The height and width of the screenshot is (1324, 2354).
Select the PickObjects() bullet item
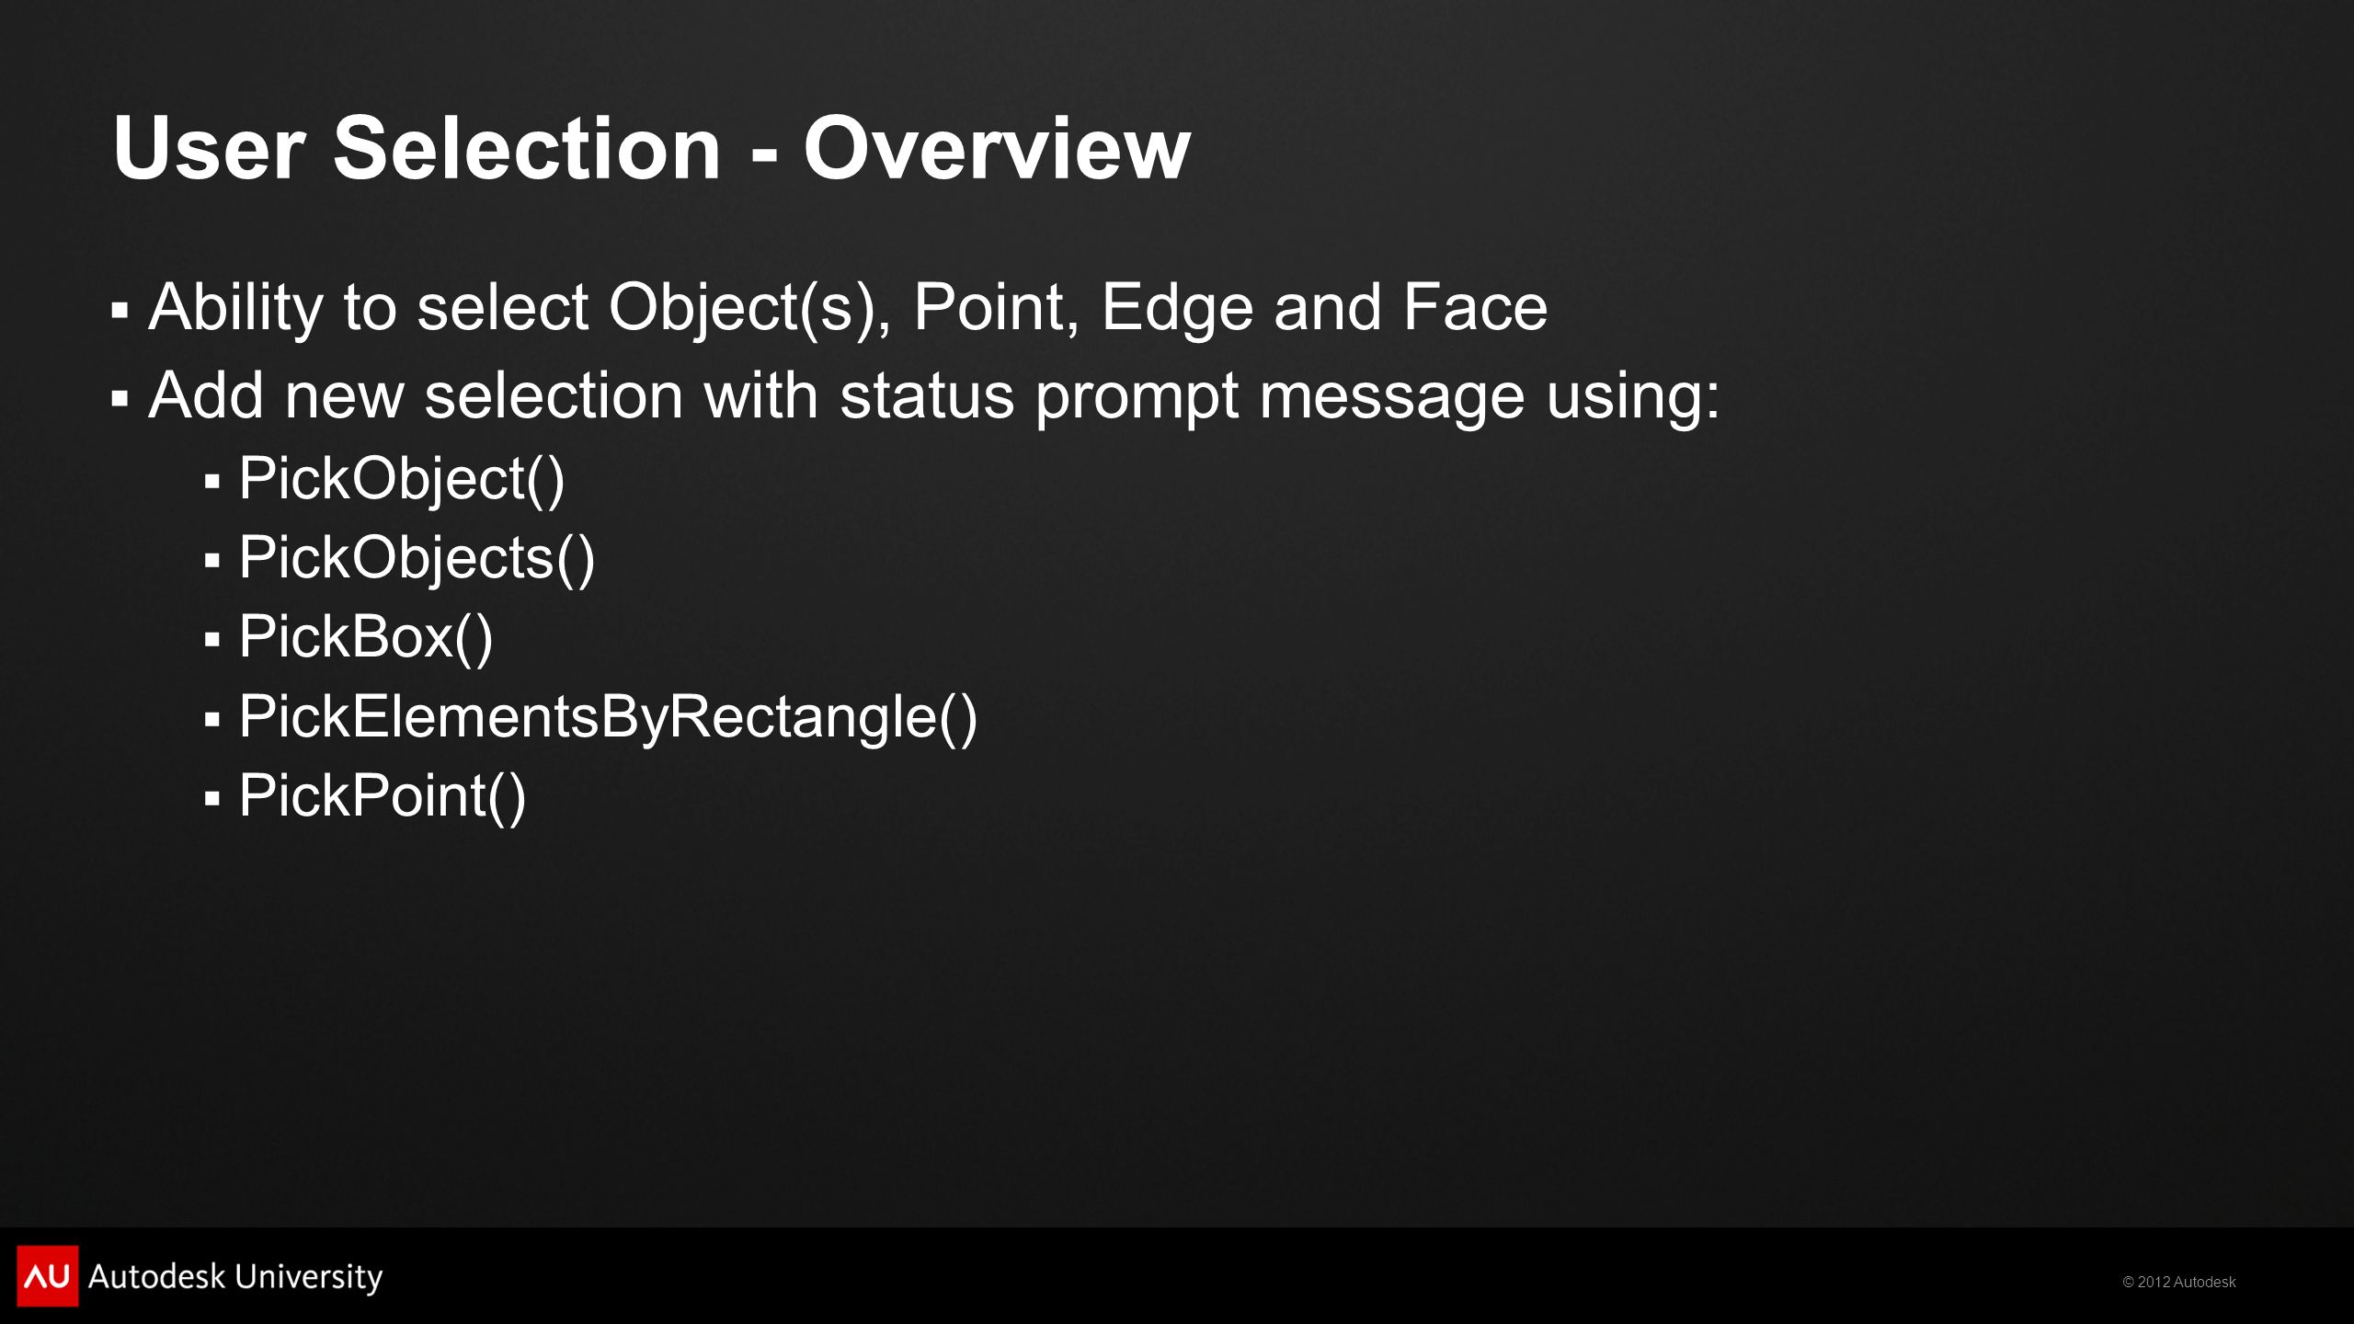pyautogui.click(x=417, y=559)
